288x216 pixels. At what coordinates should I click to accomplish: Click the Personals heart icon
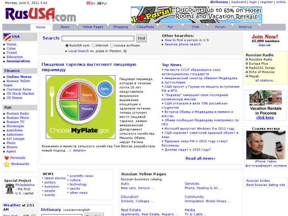(7, 158)
